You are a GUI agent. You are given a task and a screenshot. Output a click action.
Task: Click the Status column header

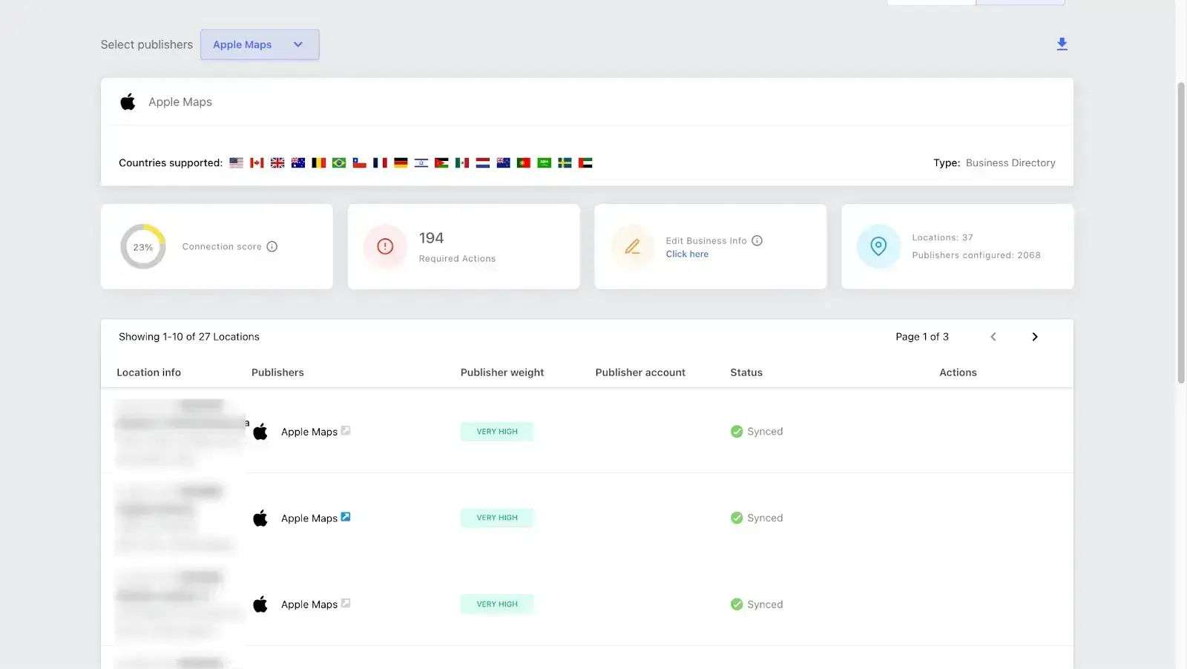pyautogui.click(x=746, y=372)
